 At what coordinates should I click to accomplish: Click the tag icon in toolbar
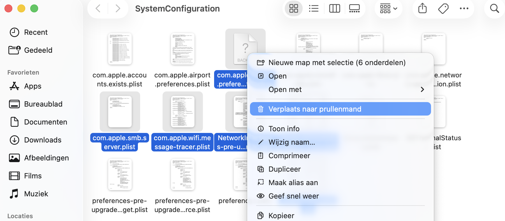point(443,9)
